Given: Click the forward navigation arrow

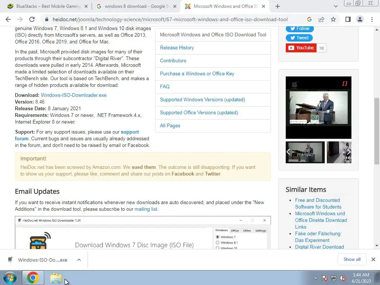Looking at the screenshot, I should pos(20,19).
